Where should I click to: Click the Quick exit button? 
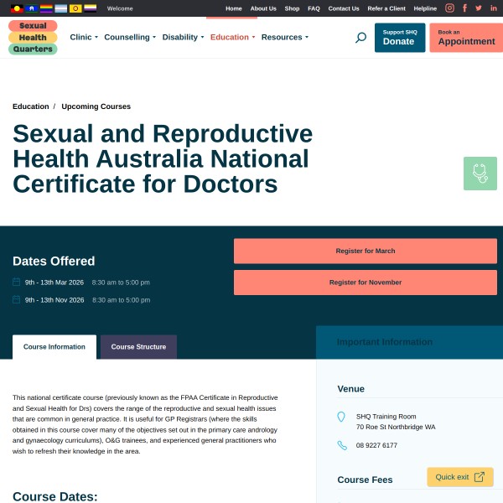(459, 477)
